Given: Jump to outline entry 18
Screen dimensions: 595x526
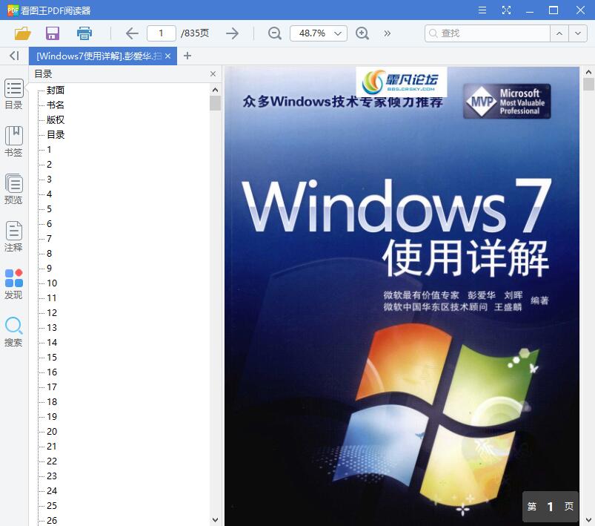Looking at the screenshot, I should pos(52,401).
